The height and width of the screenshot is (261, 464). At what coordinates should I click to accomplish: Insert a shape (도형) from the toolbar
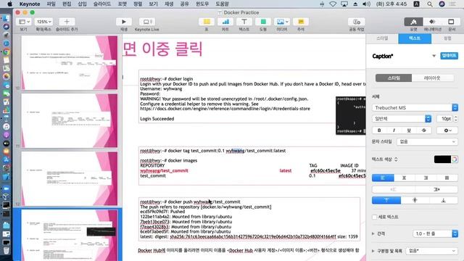(x=263, y=22)
